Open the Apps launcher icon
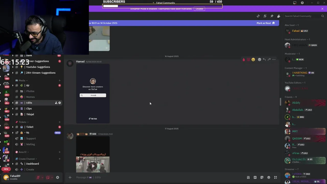The height and width of the screenshot is (184, 327). click(x=275, y=177)
